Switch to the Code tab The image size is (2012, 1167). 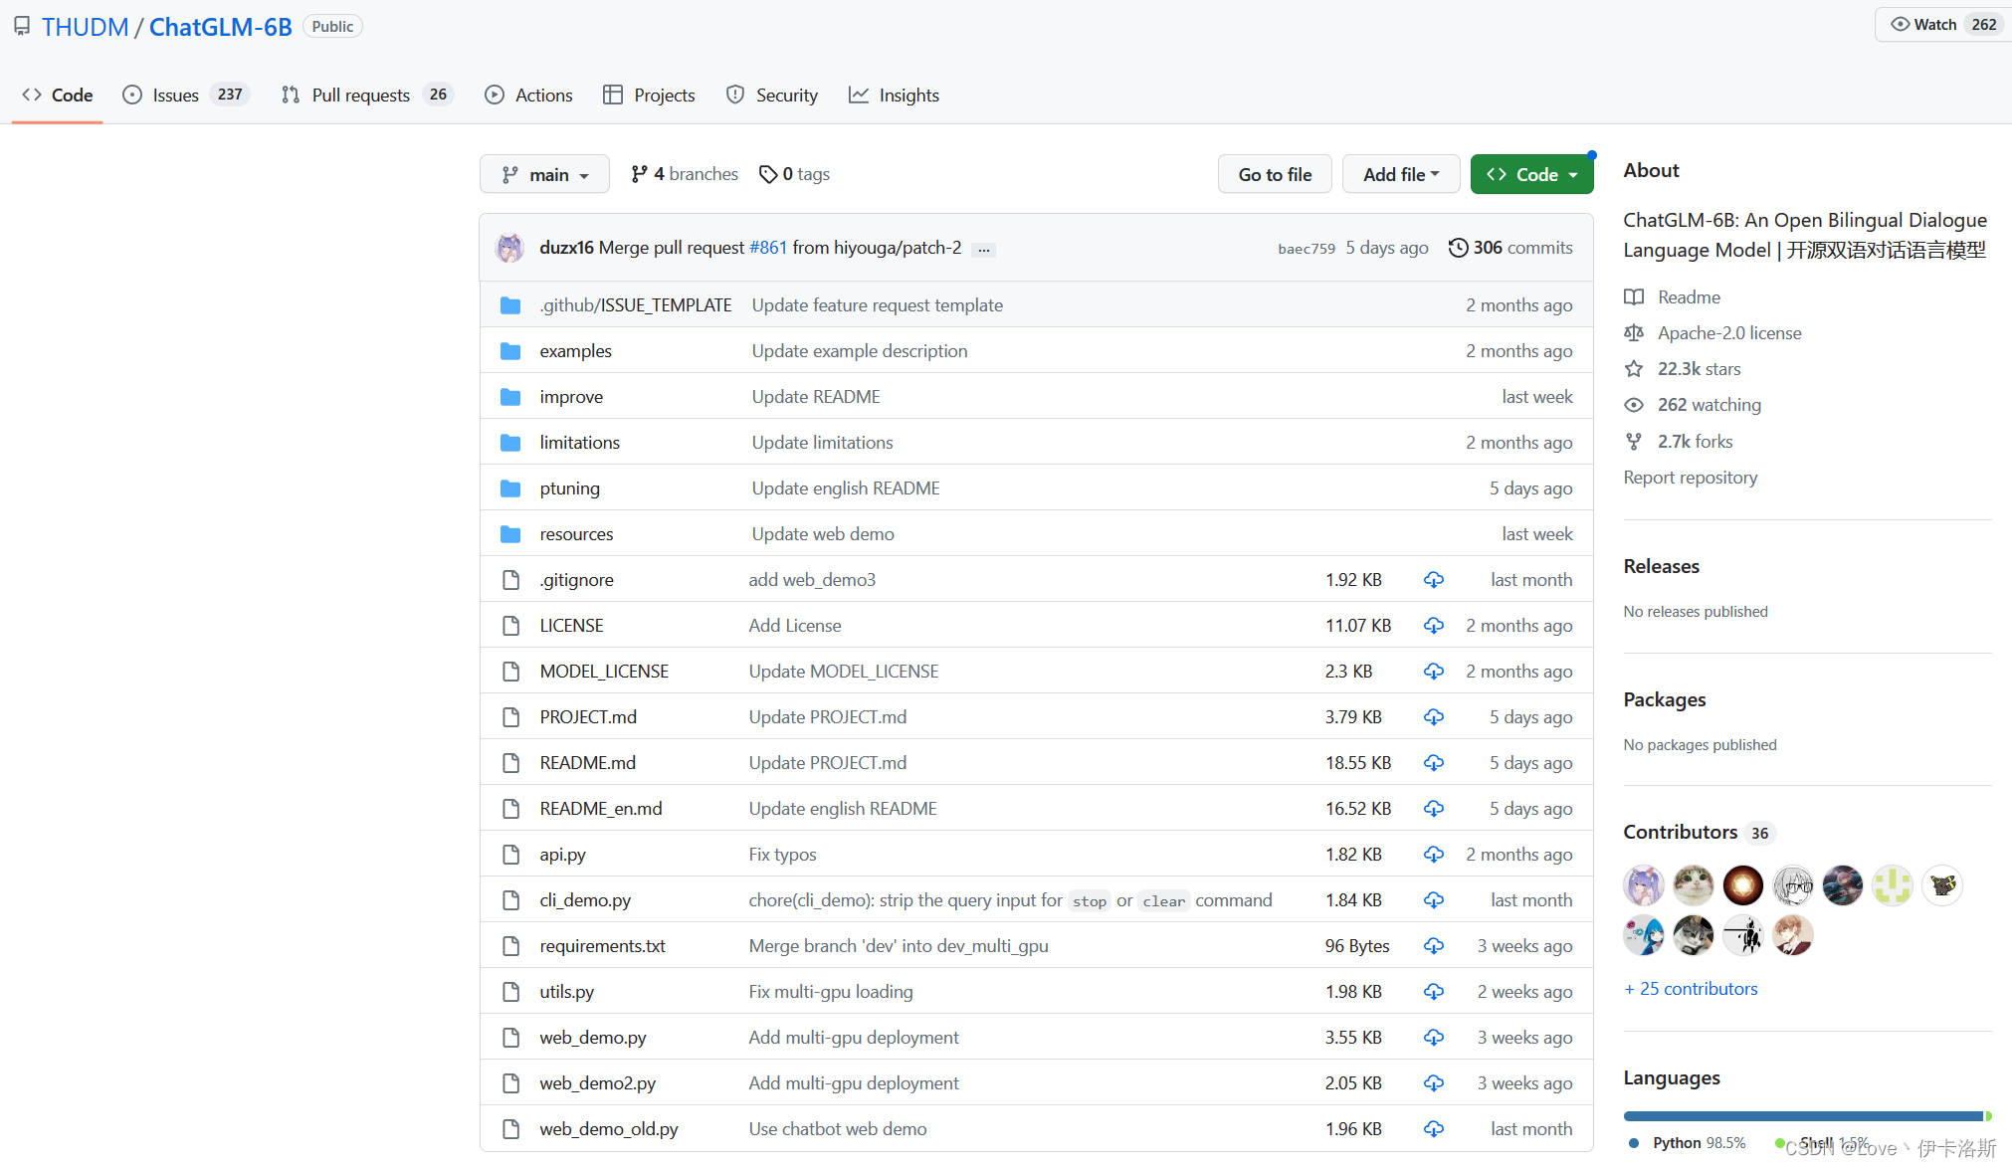tap(58, 96)
